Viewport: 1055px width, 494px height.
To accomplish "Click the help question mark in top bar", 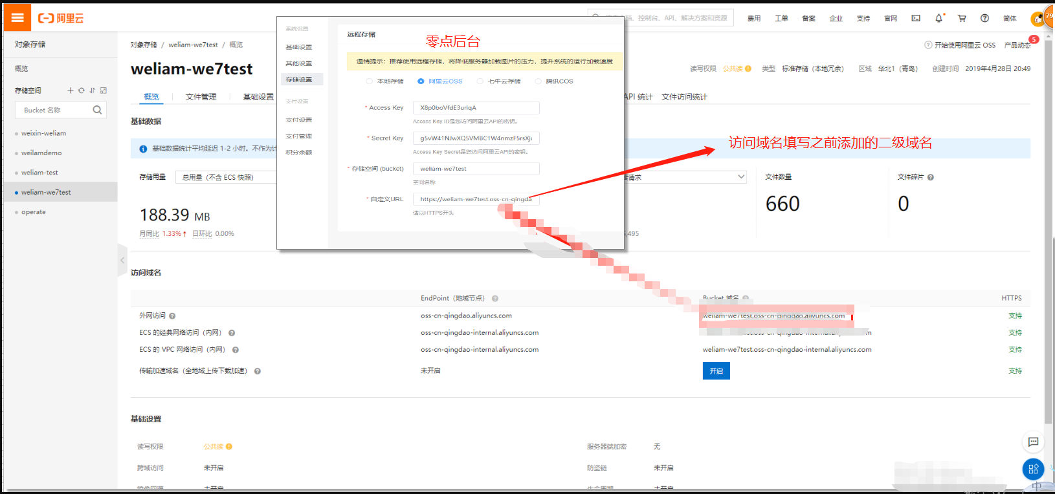I will click(984, 18).
